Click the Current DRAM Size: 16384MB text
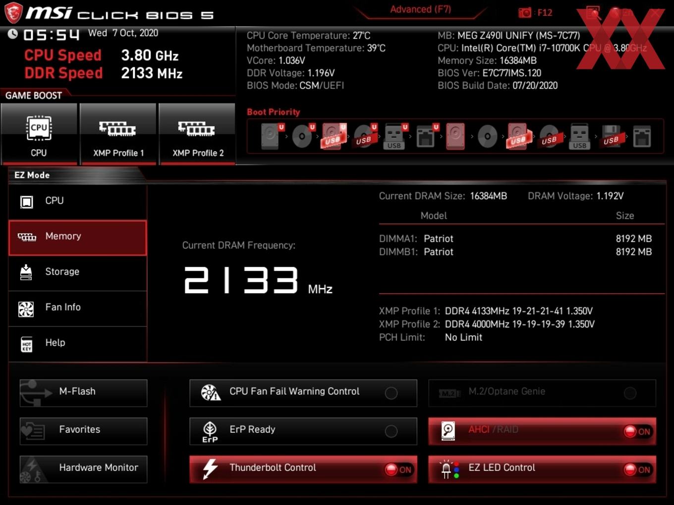The image size is (674, 505). (443, 196)
